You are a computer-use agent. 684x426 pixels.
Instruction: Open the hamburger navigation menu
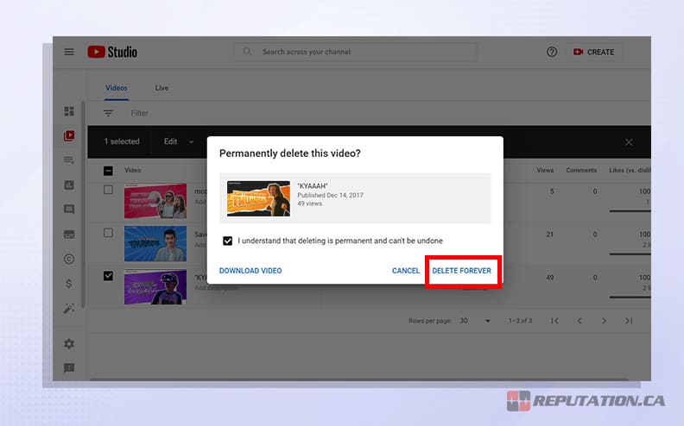coord(69,52)
